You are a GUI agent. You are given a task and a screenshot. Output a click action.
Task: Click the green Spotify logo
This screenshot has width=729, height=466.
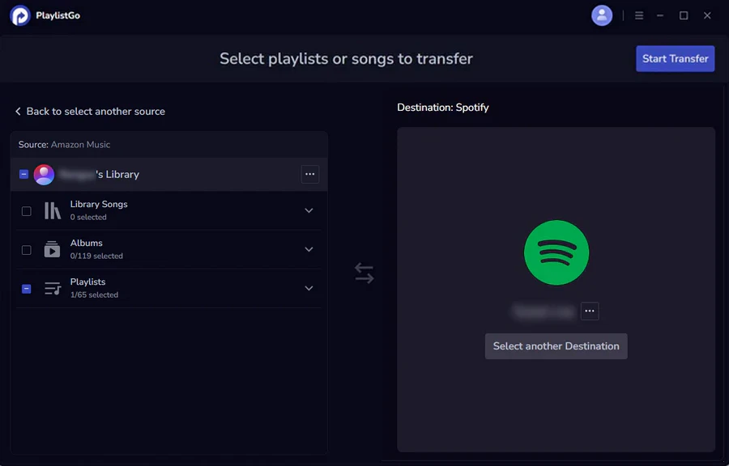point(556,252)
